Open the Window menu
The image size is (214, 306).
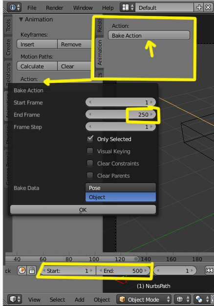pos(83,8)
